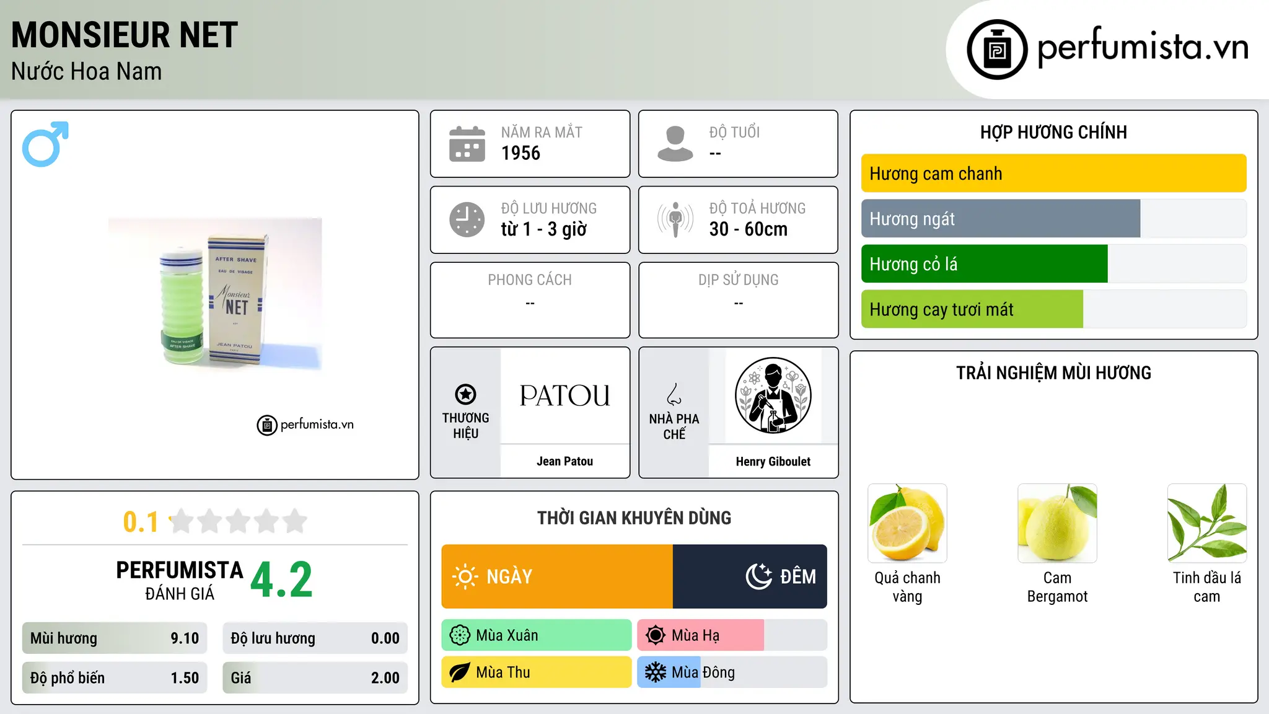Viewport: 1269px width, 714px height.
Task: Click the sun icon for Mùa Hạ
Action: pyautogui.click(x=656, y=635)
